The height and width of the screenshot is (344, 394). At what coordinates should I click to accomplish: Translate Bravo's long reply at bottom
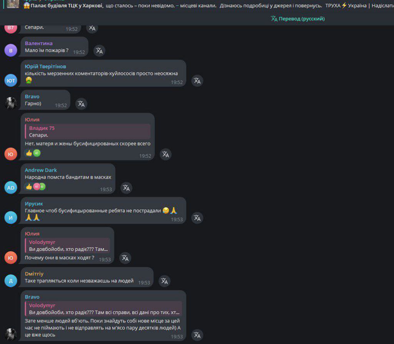pos(197,335)
